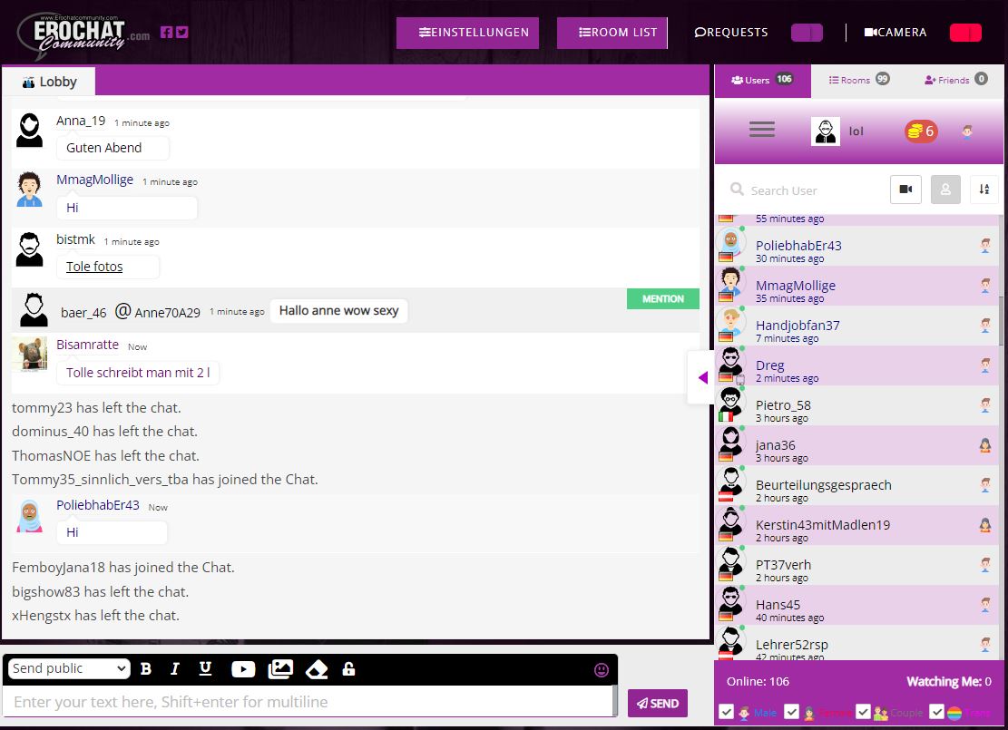Filter user list by webcam icon
Viewport: 1008px width, 730px height.
905,190
